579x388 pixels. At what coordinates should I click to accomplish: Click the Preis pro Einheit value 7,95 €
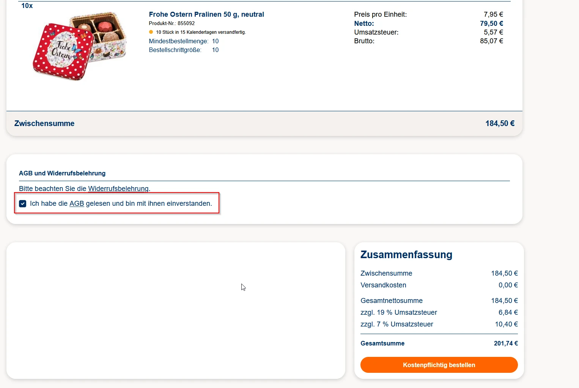pyautogui.click(x=493, y=14)
